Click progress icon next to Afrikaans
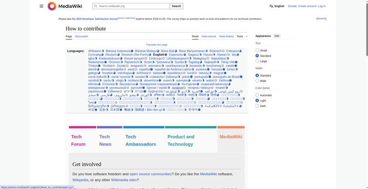The image size is (368, 189). click(x=103, y=51)
